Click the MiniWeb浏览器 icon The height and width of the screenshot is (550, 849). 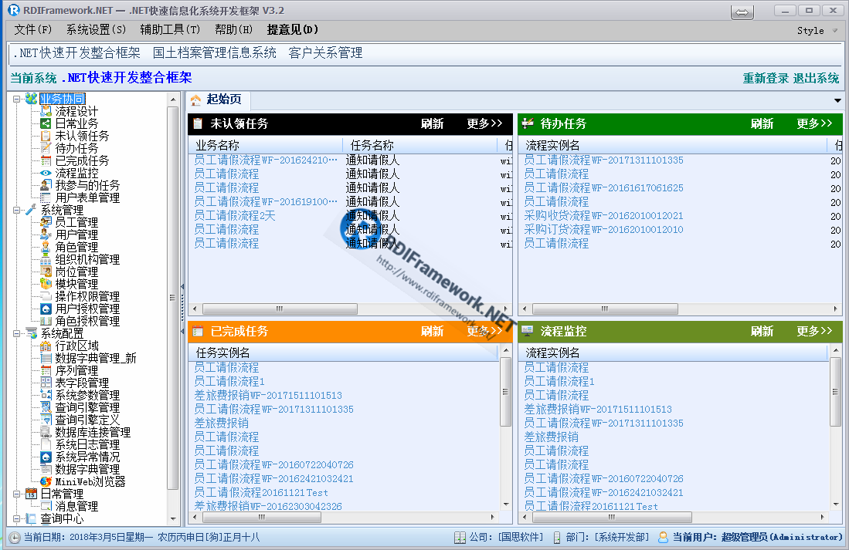(x=46, y=481)
